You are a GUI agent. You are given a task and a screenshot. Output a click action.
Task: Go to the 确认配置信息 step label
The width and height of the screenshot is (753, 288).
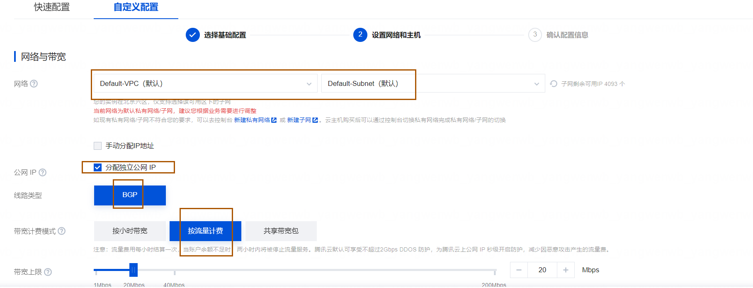click(x=567, y=35)
